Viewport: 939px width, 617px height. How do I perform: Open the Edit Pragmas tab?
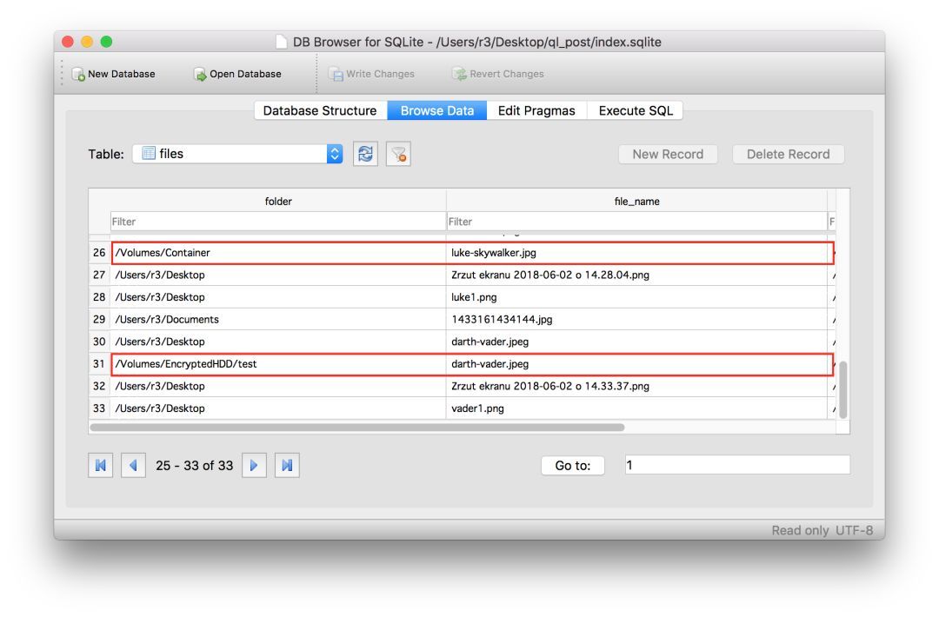[536, 111]
